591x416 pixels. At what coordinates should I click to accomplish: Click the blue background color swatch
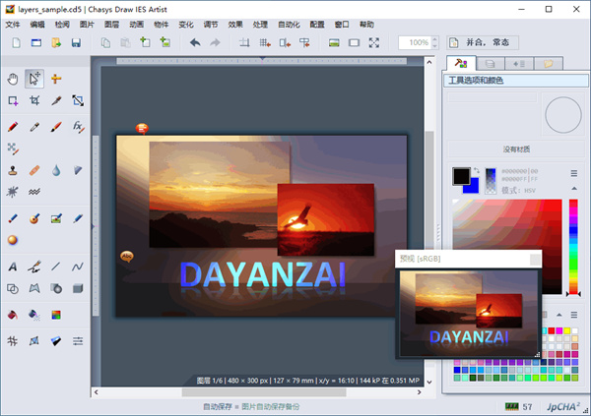click(473, 187)
